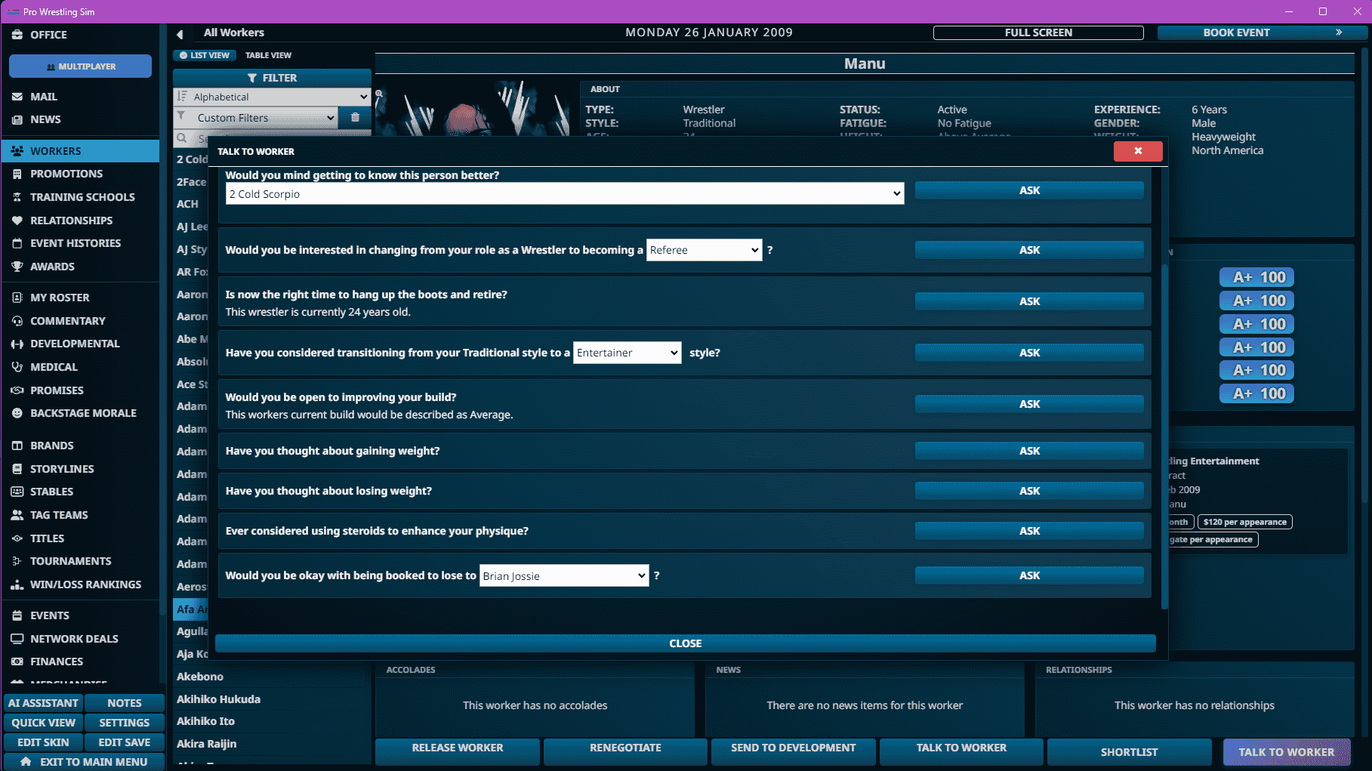Open the Relationships heart icon
Image resolution: width=1372 pixels, height=771 pixels.
tap(17, 221)
